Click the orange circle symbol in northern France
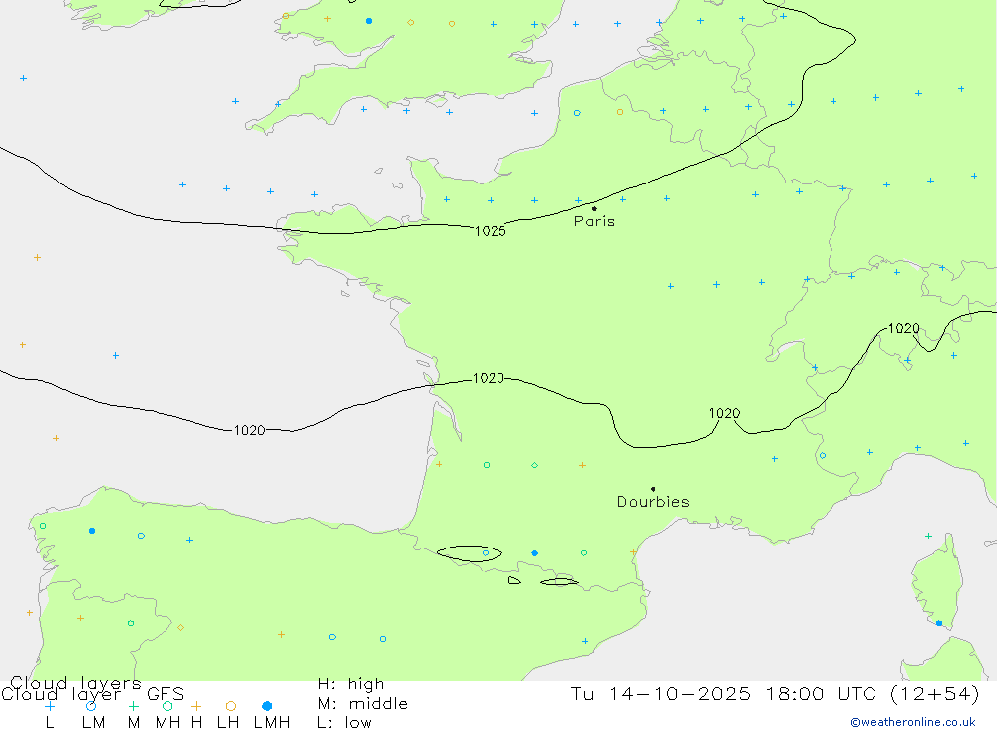This screenshot has height=731, width=997. [x=620, y=112]
